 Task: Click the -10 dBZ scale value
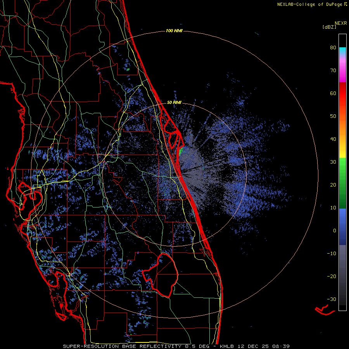(x=332, y=254)
